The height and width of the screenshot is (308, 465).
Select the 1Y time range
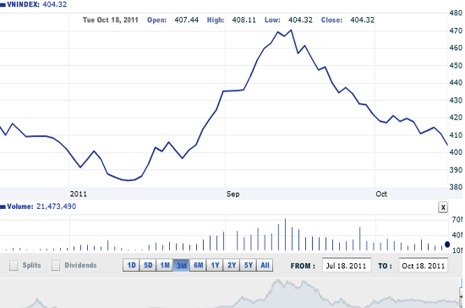(x=215, y=266)
